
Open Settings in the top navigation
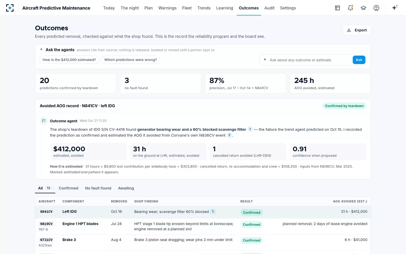(288, 8)
